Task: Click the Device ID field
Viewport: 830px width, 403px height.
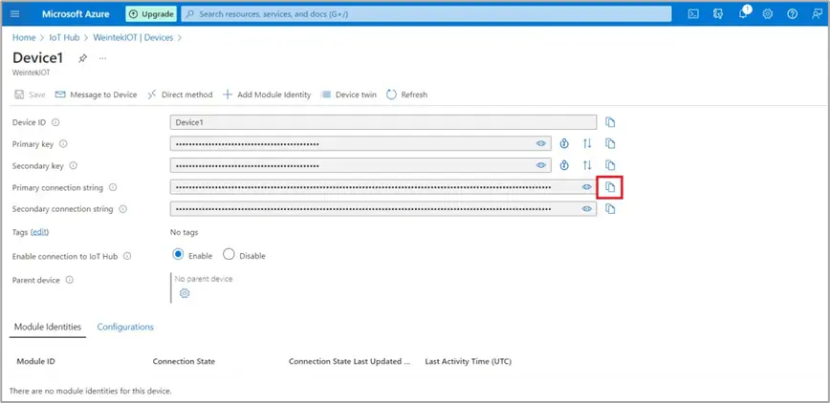Action: point(383,122)
